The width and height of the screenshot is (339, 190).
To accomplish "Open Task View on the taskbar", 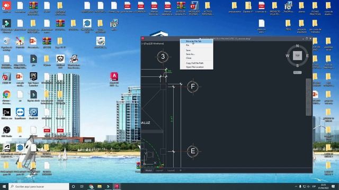I will 82,186.
